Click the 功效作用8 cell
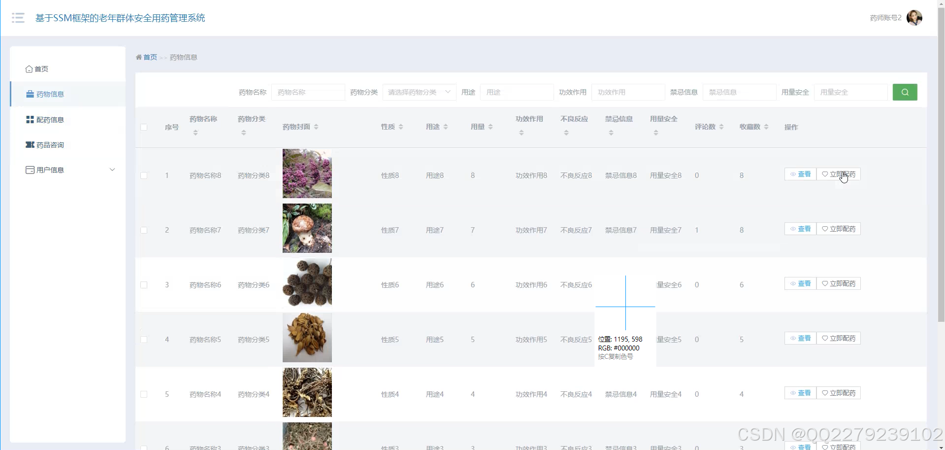The image size is (945, 450). [531, 175]
